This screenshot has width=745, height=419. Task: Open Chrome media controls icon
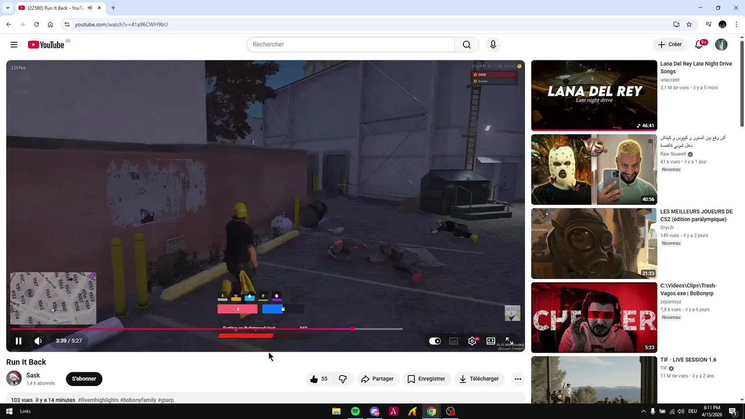point(708,24)
